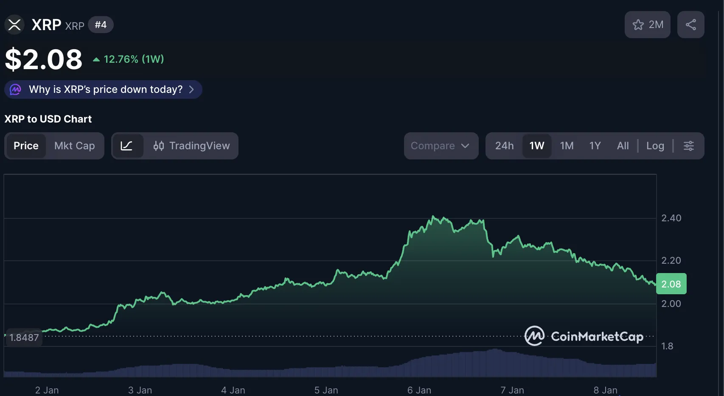The width and height of the screenshot is (724, 396).
Task: Open chart settings sliders icon
Action: (688, 145)
